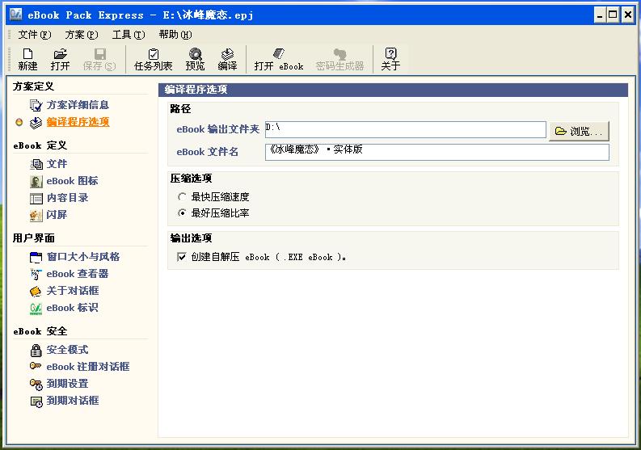Open the eBook 注册对话框 link

pyautogui.click(x=88, y=367)
